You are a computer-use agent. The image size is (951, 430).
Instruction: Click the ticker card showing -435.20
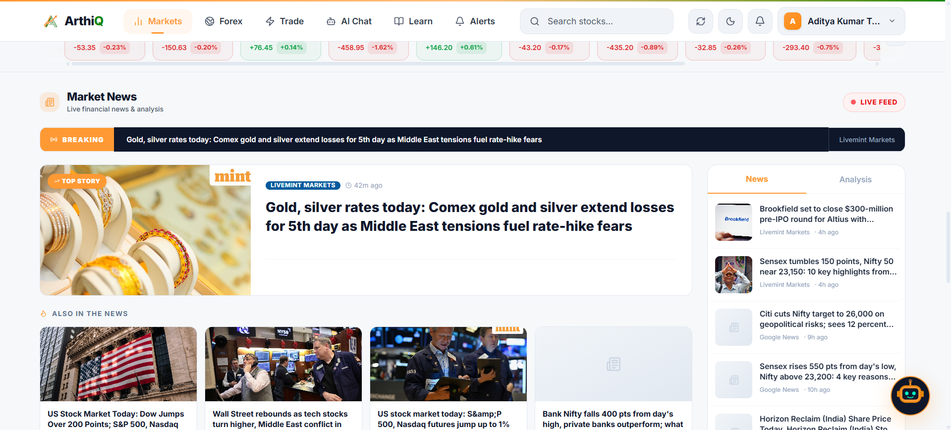tap(637, 50)
